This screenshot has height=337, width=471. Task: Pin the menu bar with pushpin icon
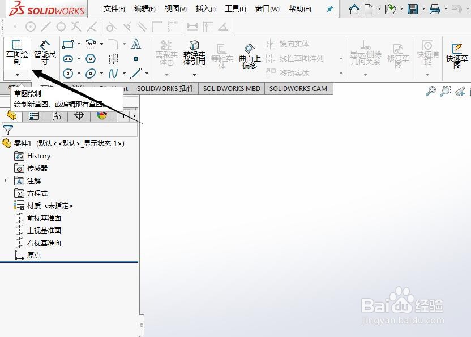[330, 9]
